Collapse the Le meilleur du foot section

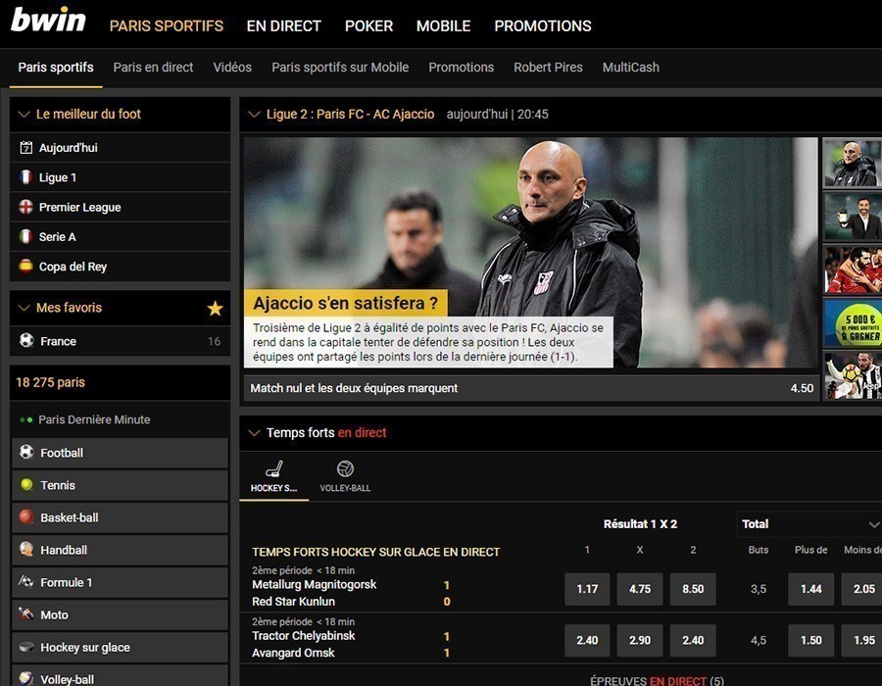coord(24,114)
